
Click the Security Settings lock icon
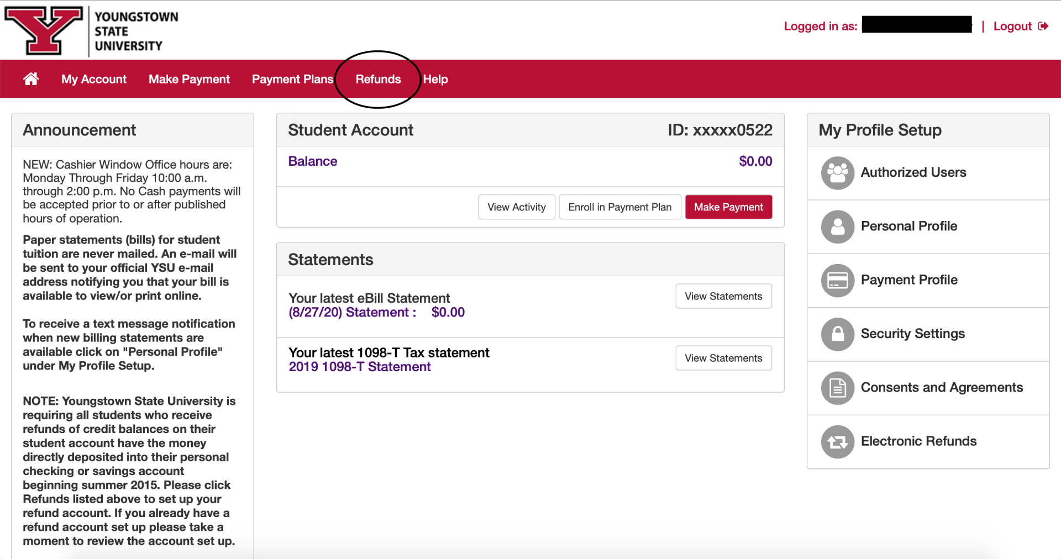pos(837,334)
